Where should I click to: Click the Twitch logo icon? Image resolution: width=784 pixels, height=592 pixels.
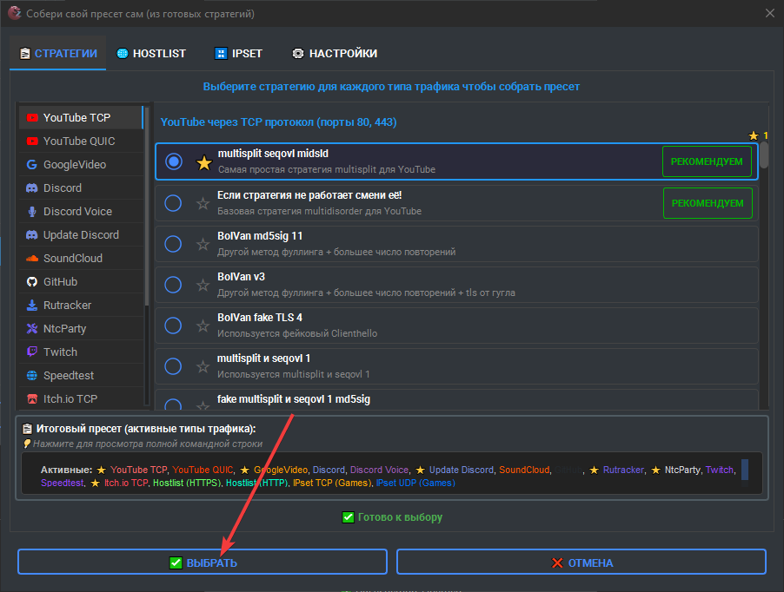click(32, 352)
